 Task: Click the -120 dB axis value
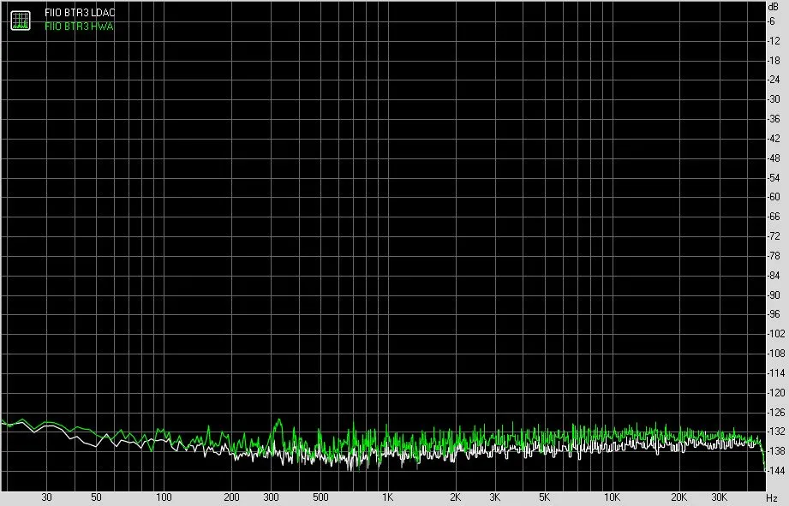[x=775, y=392]
